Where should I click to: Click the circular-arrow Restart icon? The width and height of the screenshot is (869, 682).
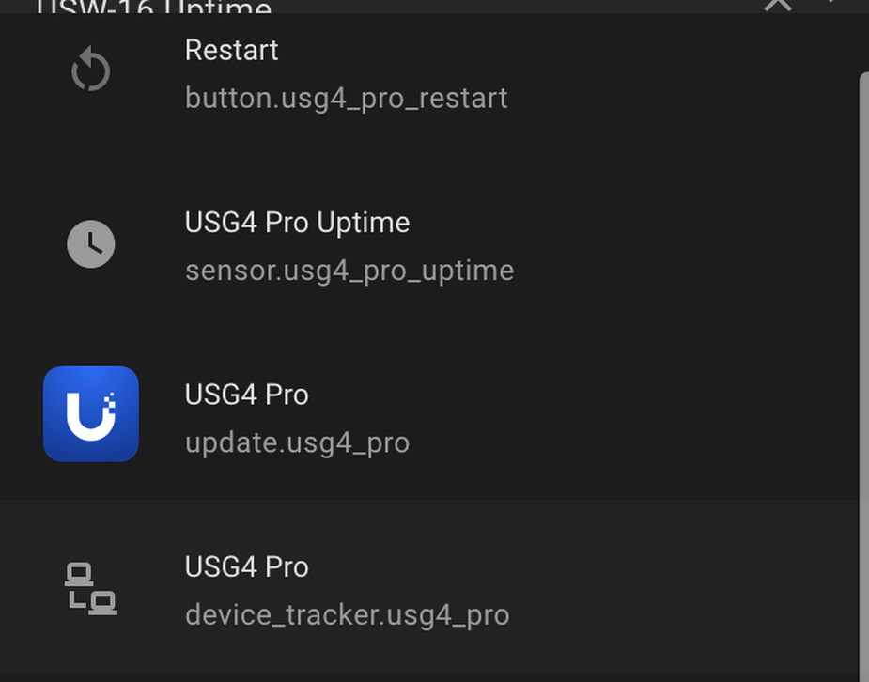click(91, 70)
